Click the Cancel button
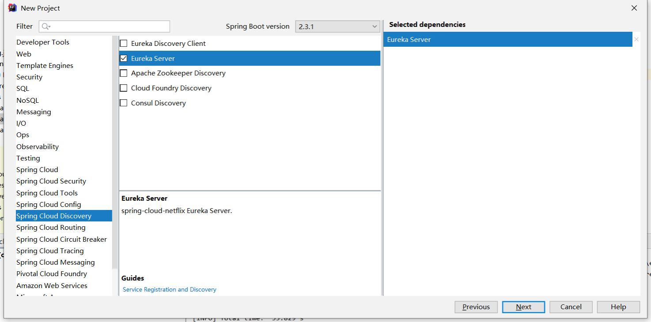The width and height of the screenshot is (651, 322). pos(571,307)
